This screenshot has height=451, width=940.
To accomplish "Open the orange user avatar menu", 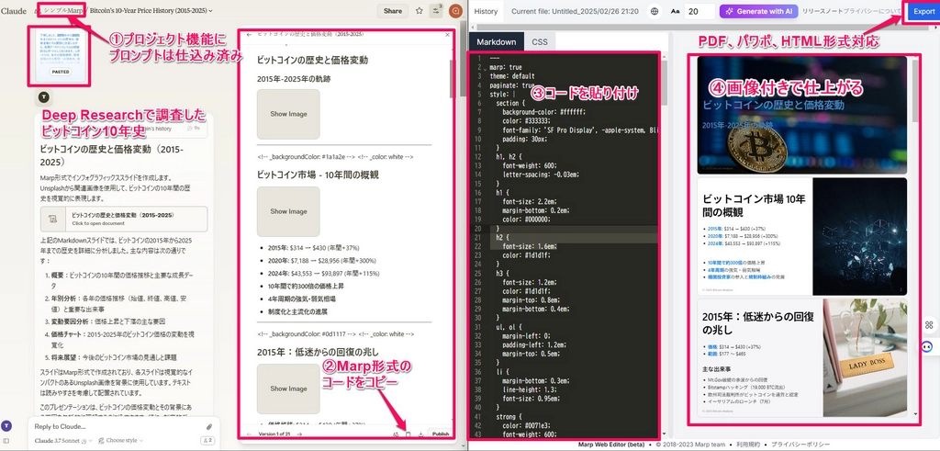I will point(455,11).
